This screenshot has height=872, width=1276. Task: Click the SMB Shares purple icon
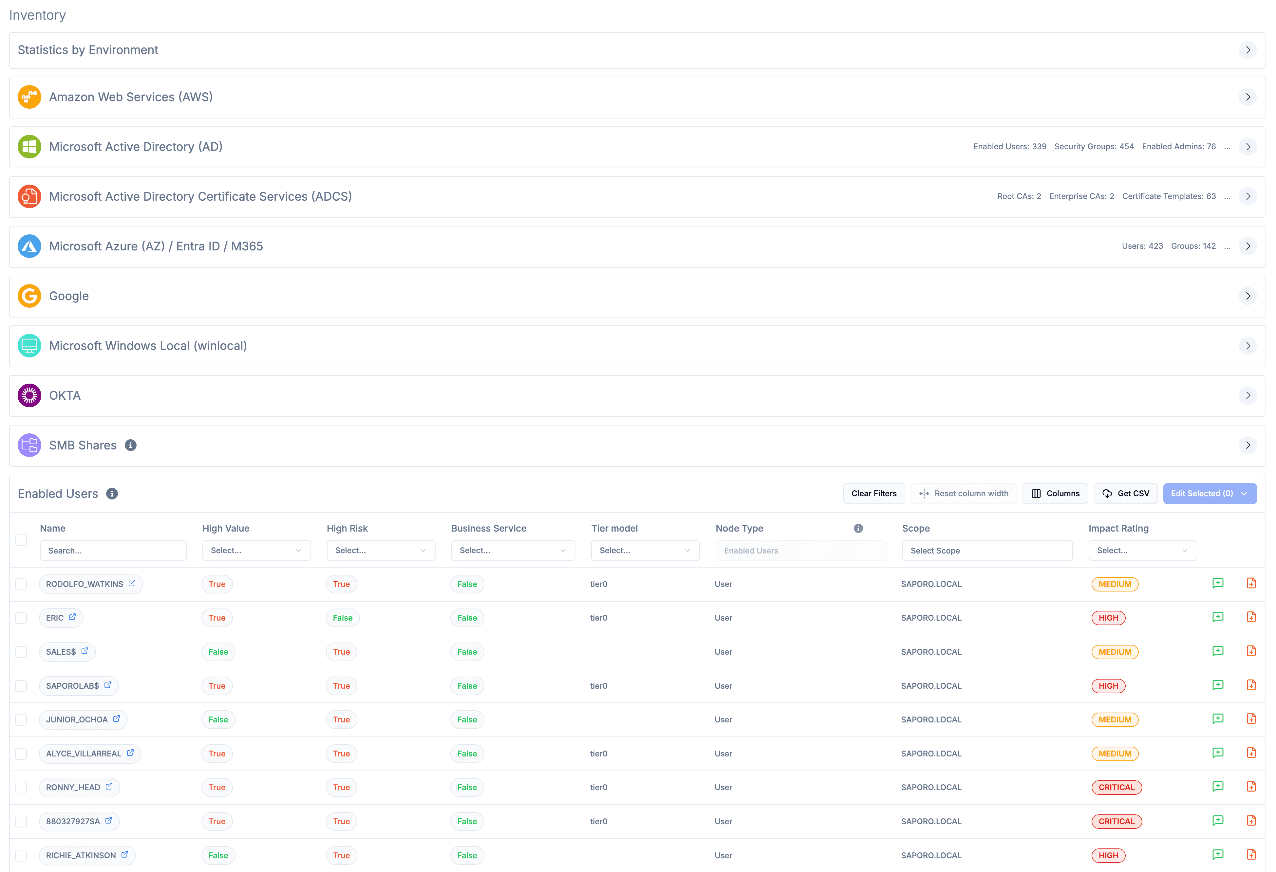click(x=29, y=445)
